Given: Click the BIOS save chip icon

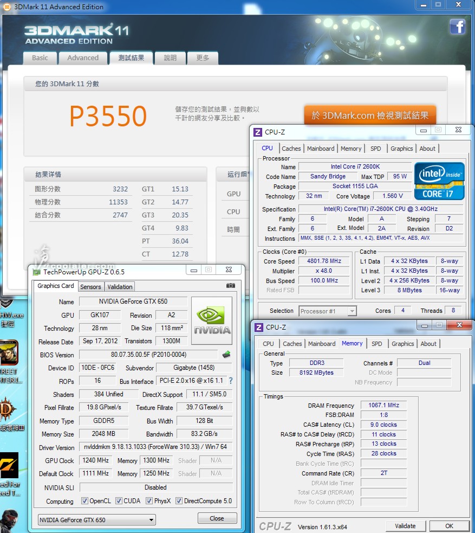Looking at the screenshot, I should 226,355.
